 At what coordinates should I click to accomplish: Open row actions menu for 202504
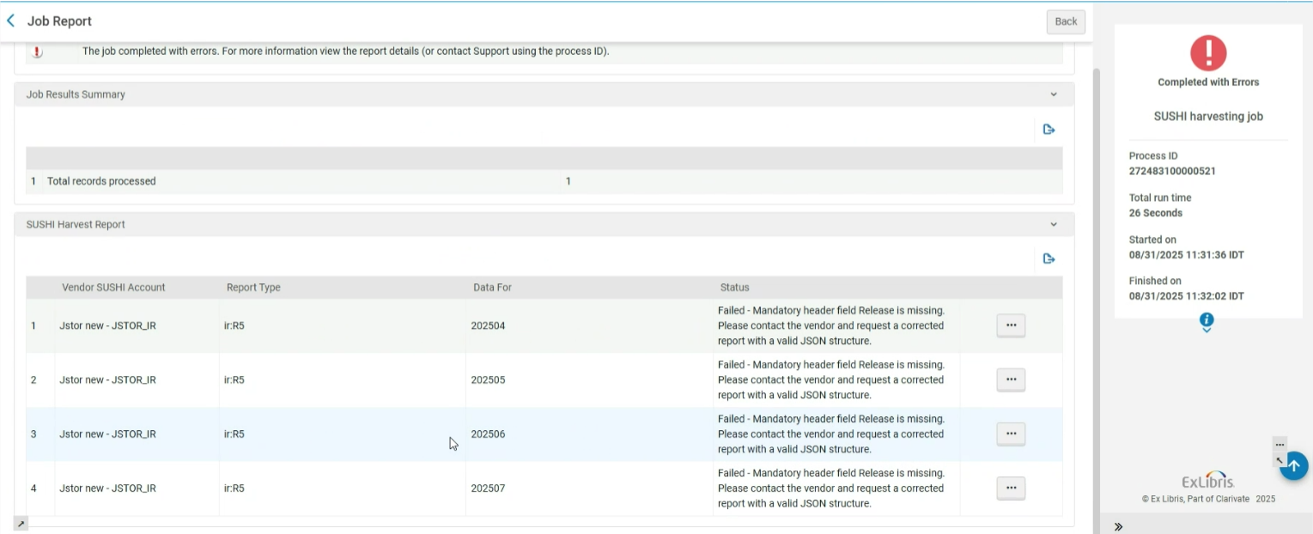[x=1011, y=325]
